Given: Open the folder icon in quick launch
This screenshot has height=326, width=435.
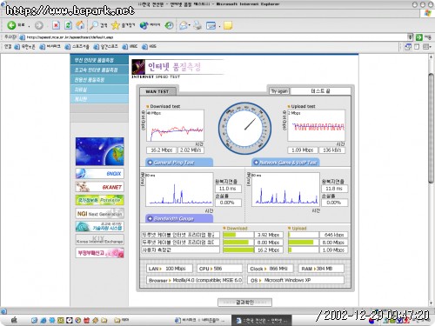Looking at the screenshot, I should 104,320.
